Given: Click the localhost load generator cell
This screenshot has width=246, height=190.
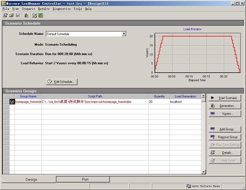Looking at the screenshot, I should (x=185, y=102).
